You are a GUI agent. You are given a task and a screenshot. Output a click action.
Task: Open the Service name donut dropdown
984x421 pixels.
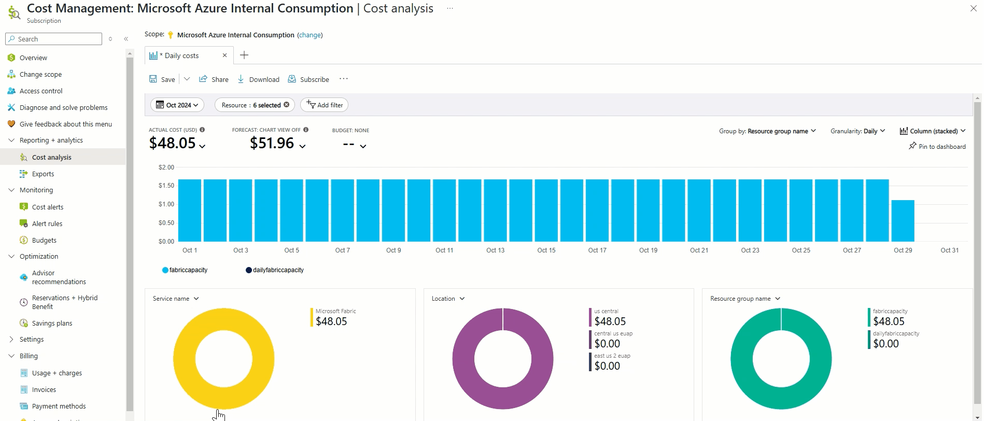[176, 299]
